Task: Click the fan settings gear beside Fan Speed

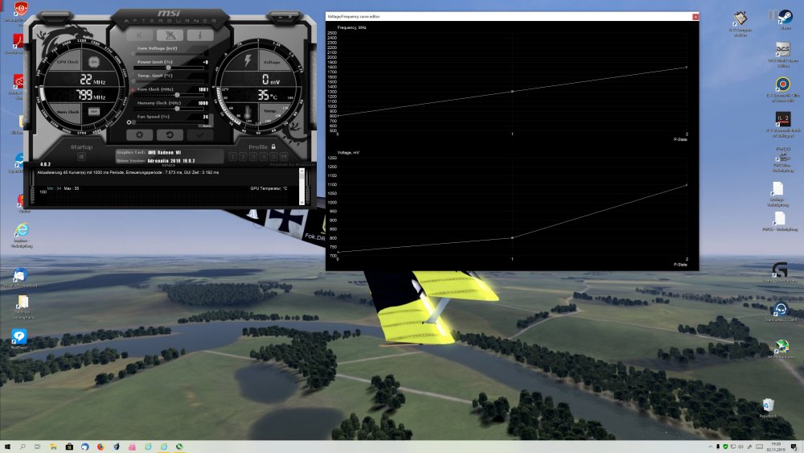Action: [129, 122]
